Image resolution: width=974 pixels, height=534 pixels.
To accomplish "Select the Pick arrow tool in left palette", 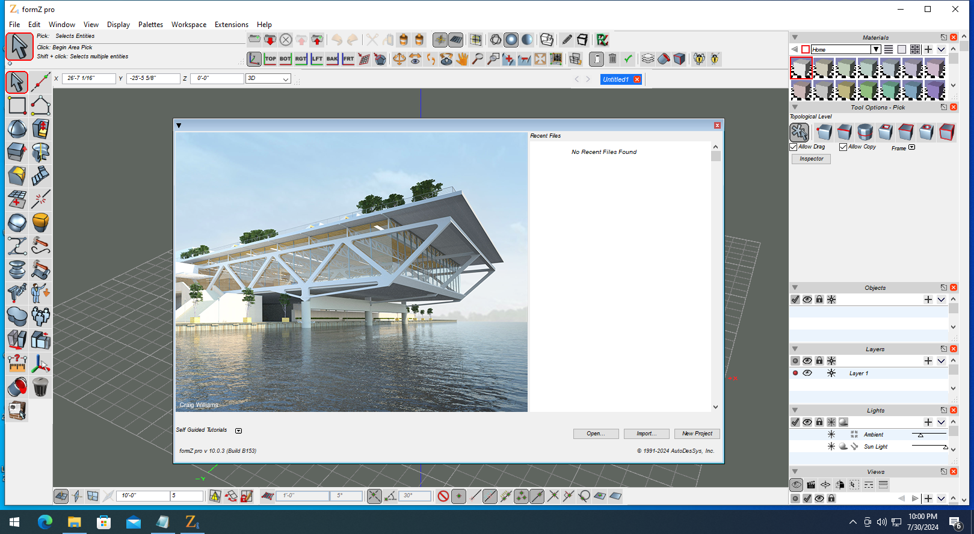I will pyautogui.click(x=17, y=82).
